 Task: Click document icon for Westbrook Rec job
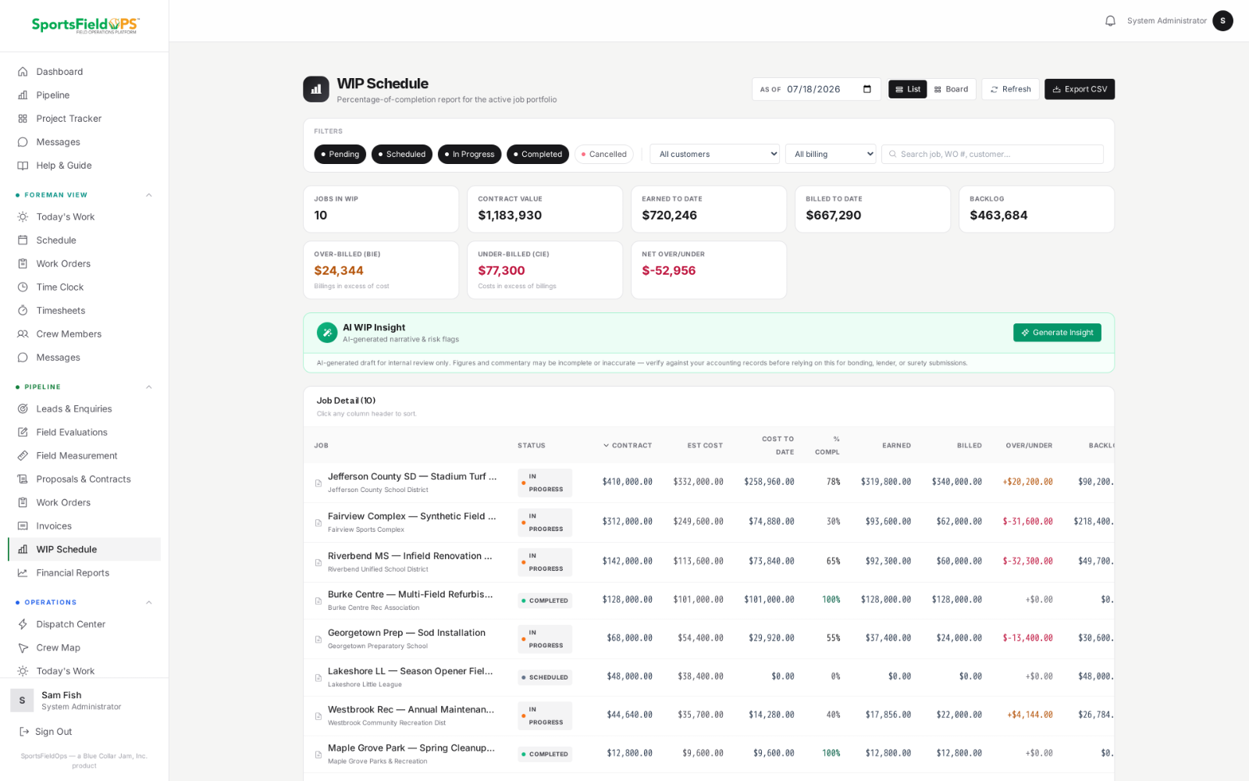pos(318,716)
